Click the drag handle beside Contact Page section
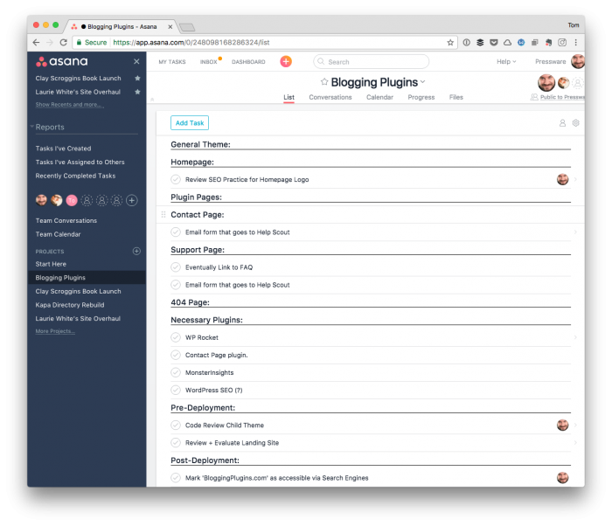 163,215
